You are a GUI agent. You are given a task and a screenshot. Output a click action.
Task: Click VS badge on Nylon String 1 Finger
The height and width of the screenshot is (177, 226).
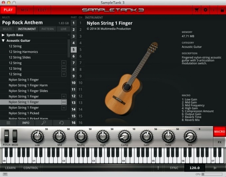(64, 108)
